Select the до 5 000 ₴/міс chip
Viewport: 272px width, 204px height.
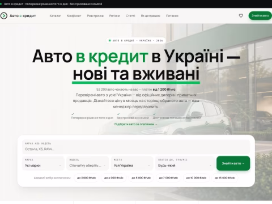pos(141,178)
